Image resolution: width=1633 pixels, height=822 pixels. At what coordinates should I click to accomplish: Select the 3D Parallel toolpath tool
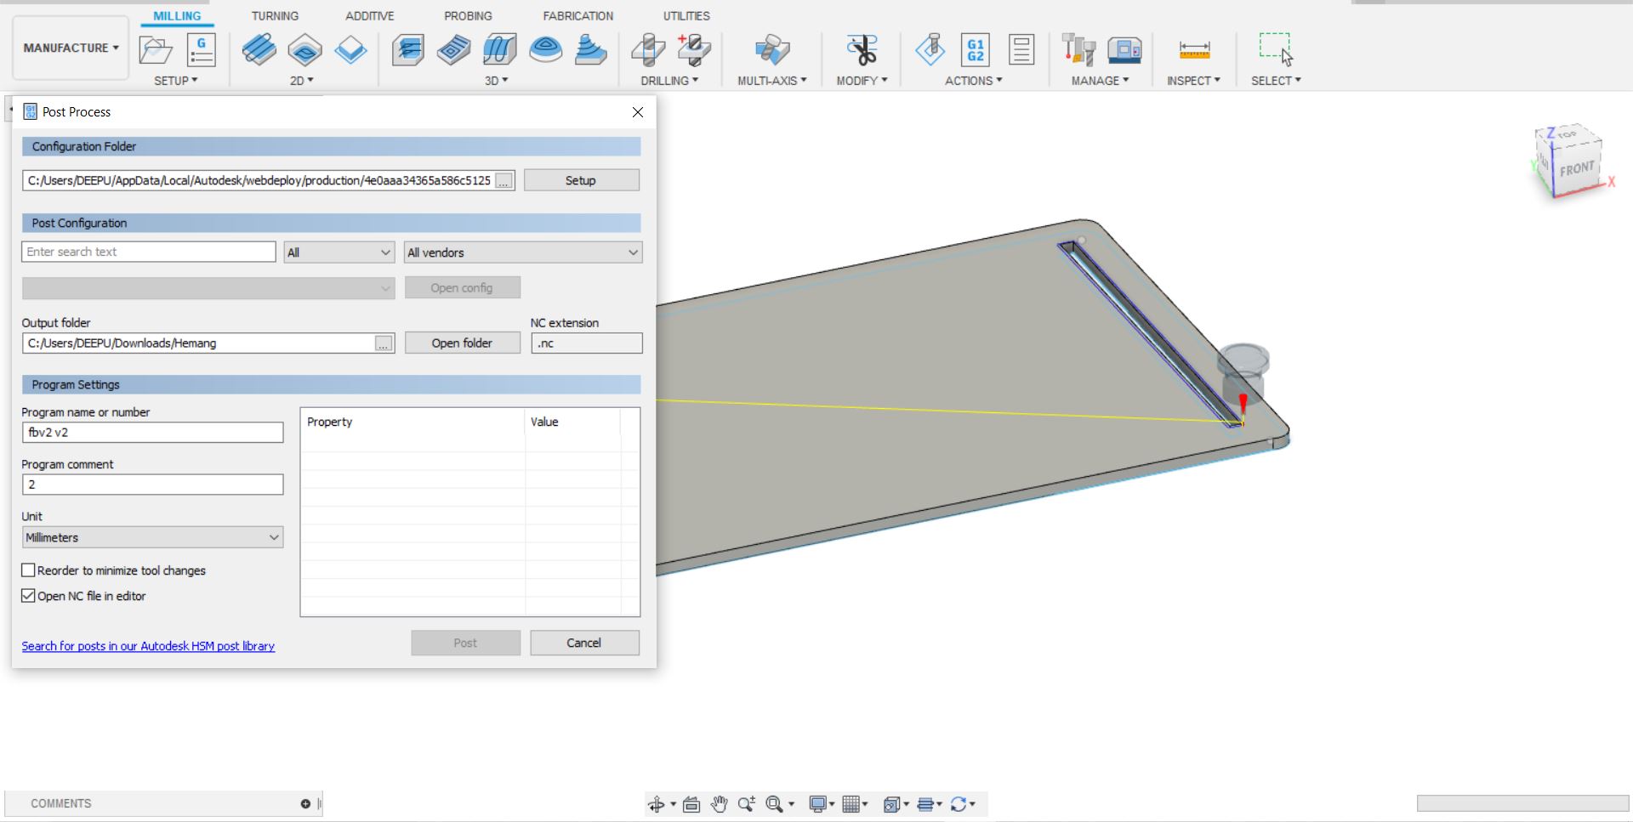pyautogui.click(x=500, y=50)
